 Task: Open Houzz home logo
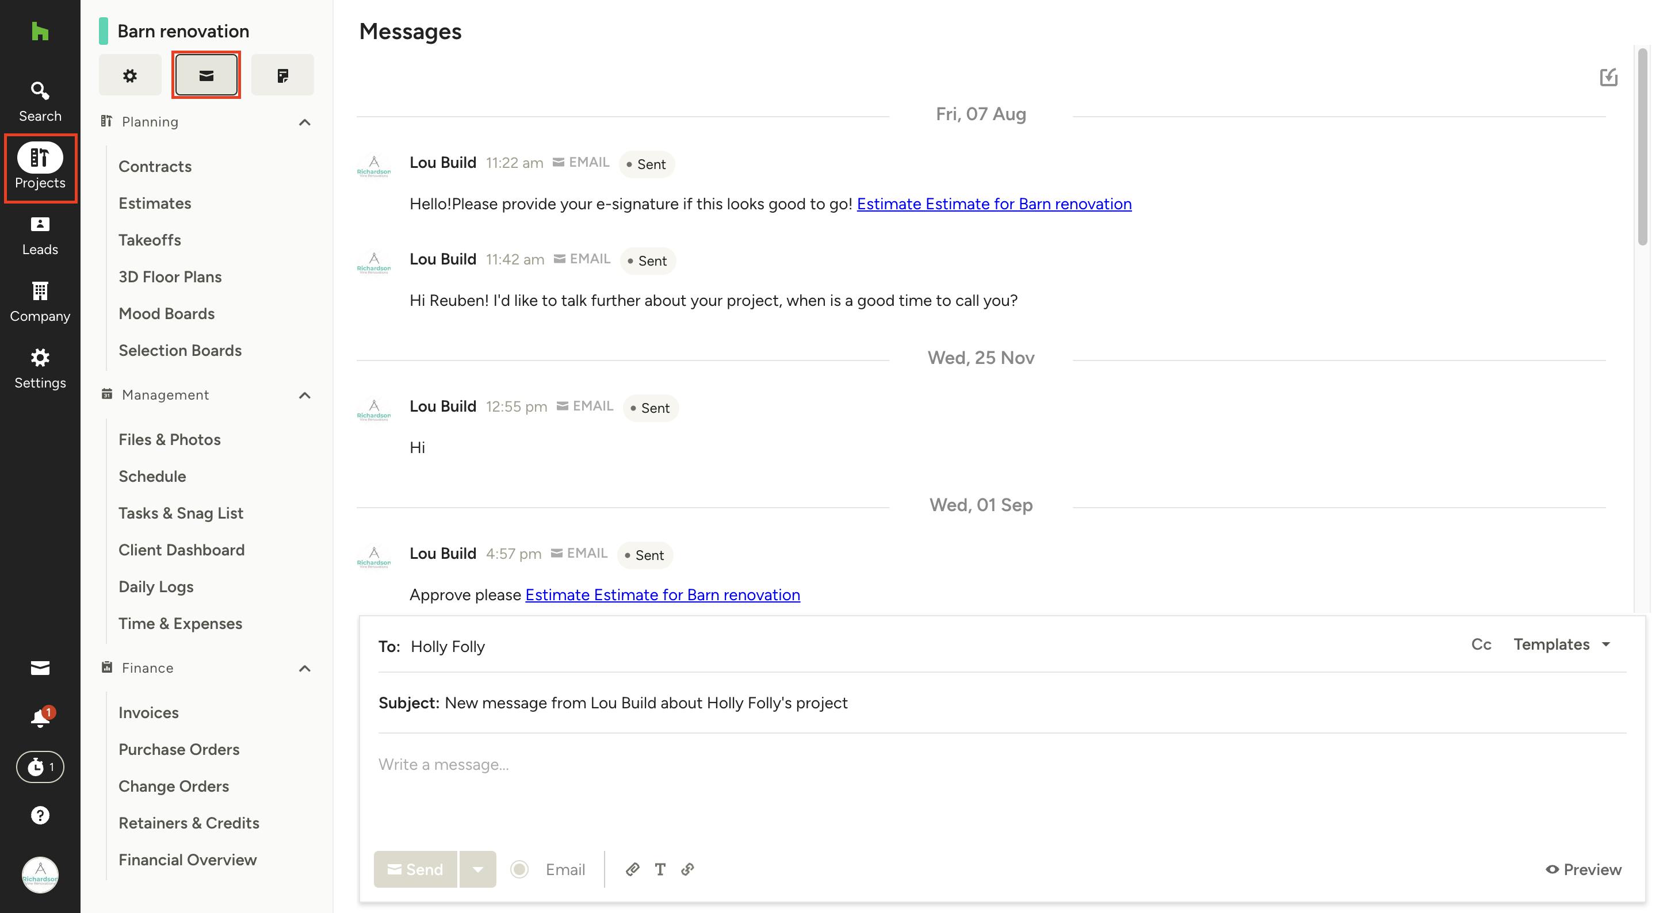coord(40,31)
